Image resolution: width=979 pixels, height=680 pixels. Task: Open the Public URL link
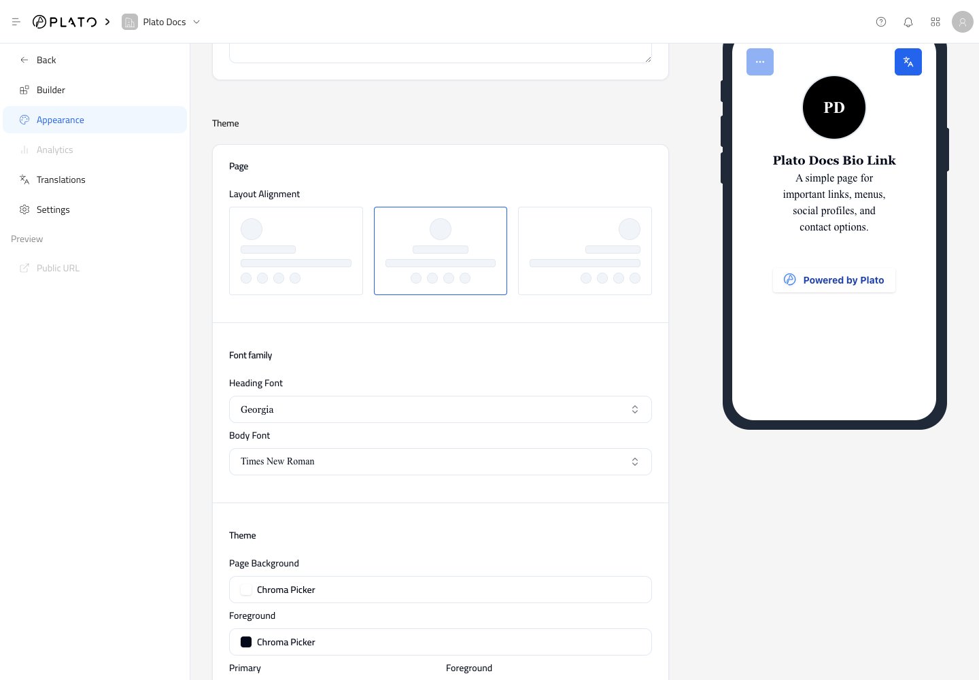pyautogui.click(x=95, y=268)
